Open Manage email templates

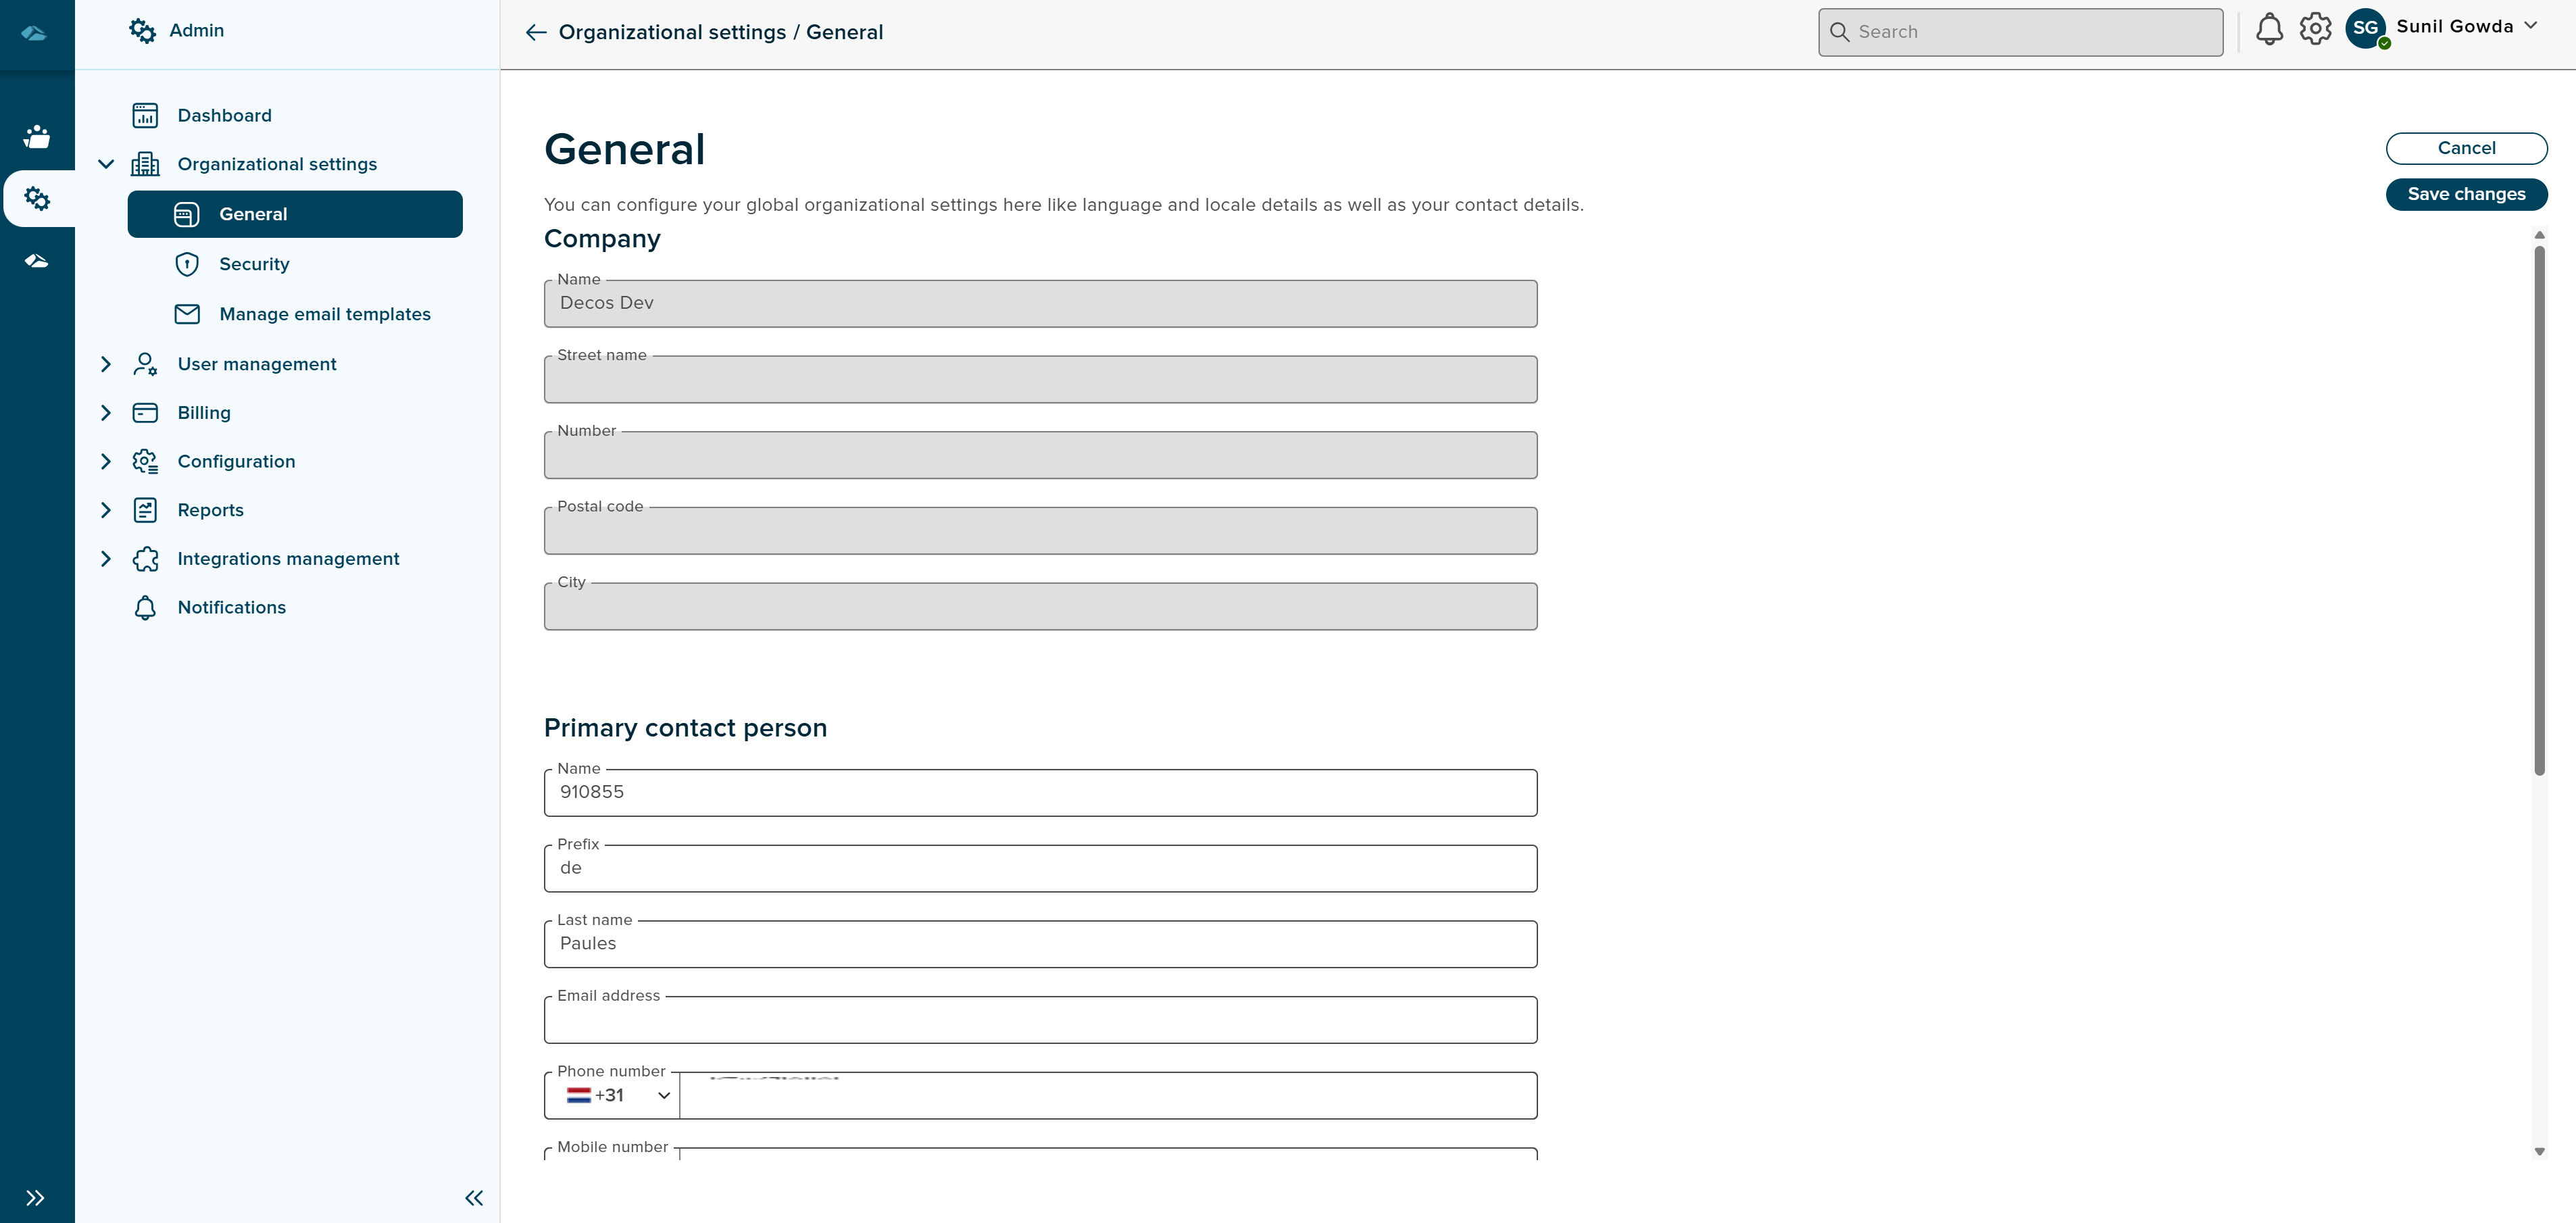click(x=324, y=314)
